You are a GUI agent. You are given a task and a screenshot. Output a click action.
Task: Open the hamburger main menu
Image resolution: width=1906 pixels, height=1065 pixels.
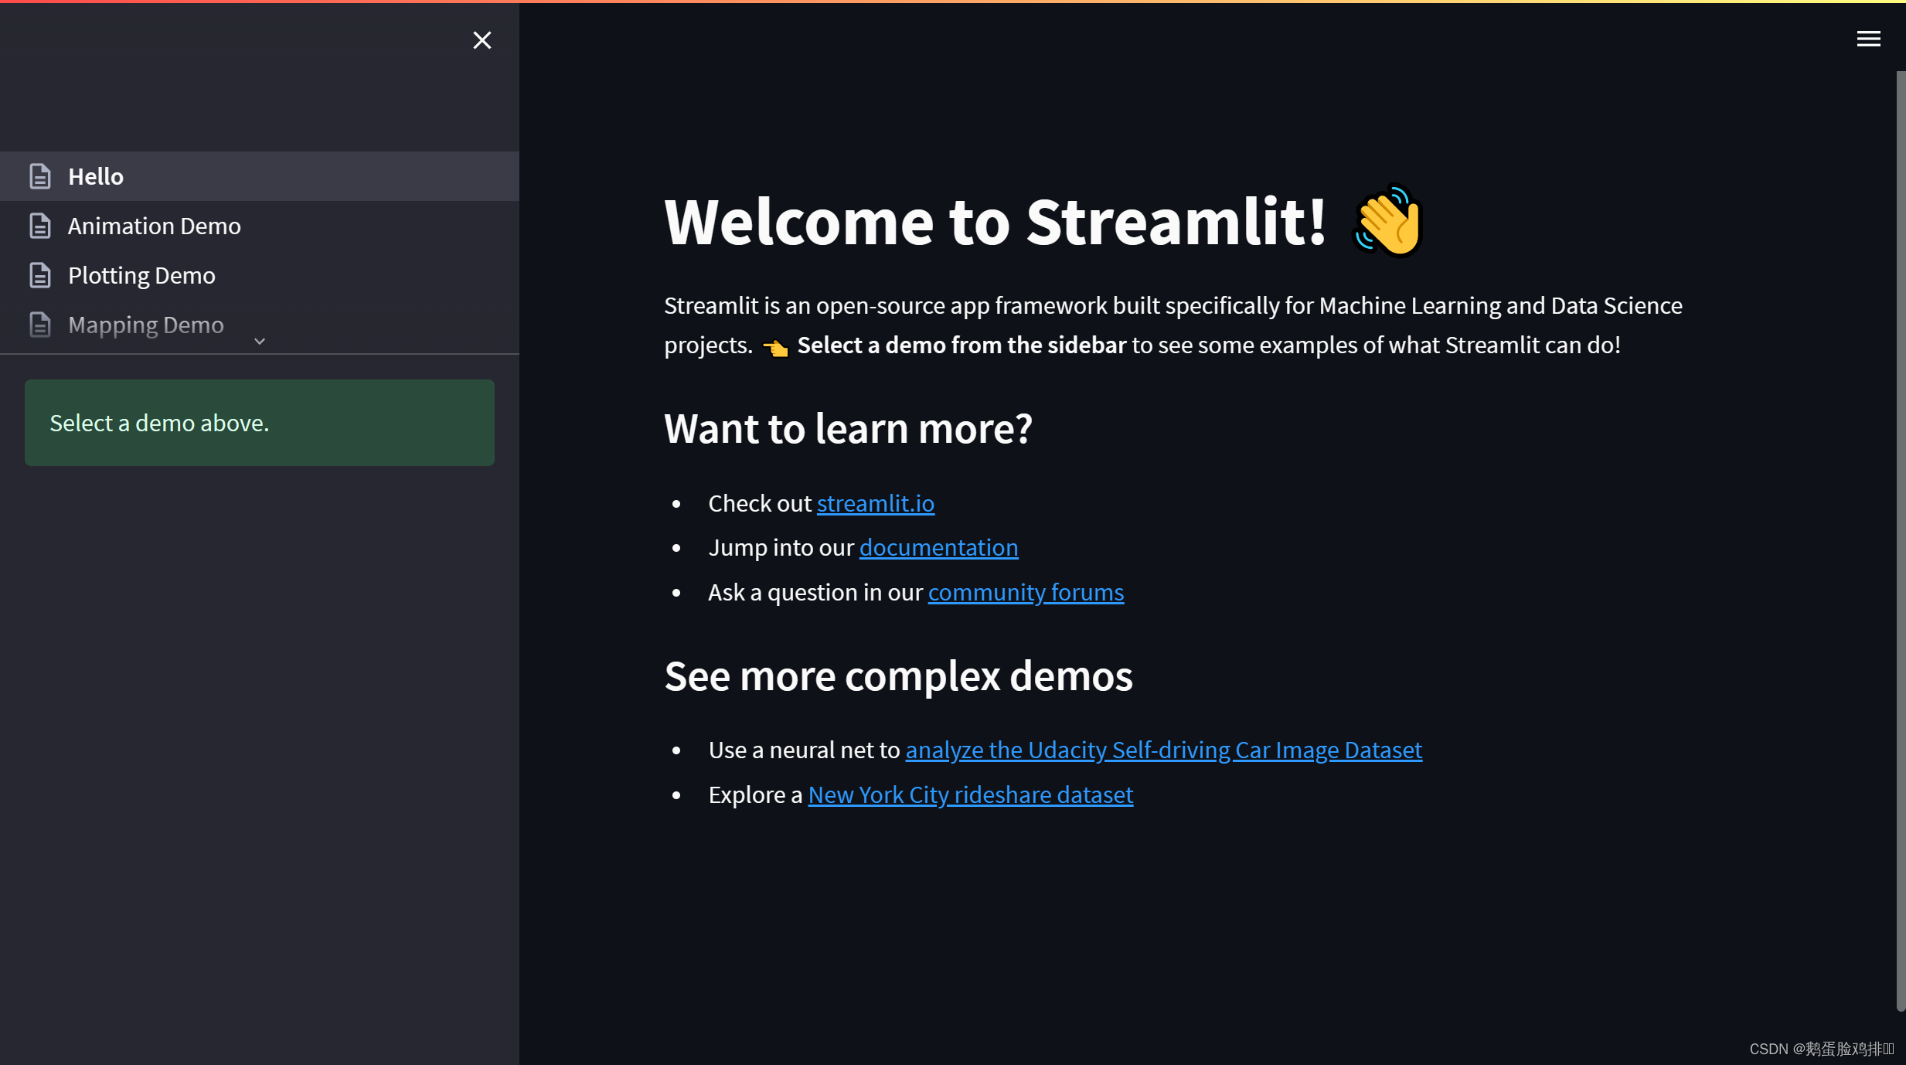tap(1868, 39)
